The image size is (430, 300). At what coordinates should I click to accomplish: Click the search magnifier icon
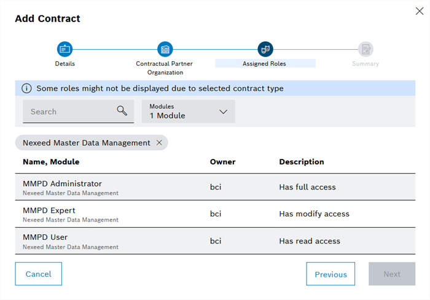tap(122, 111)
